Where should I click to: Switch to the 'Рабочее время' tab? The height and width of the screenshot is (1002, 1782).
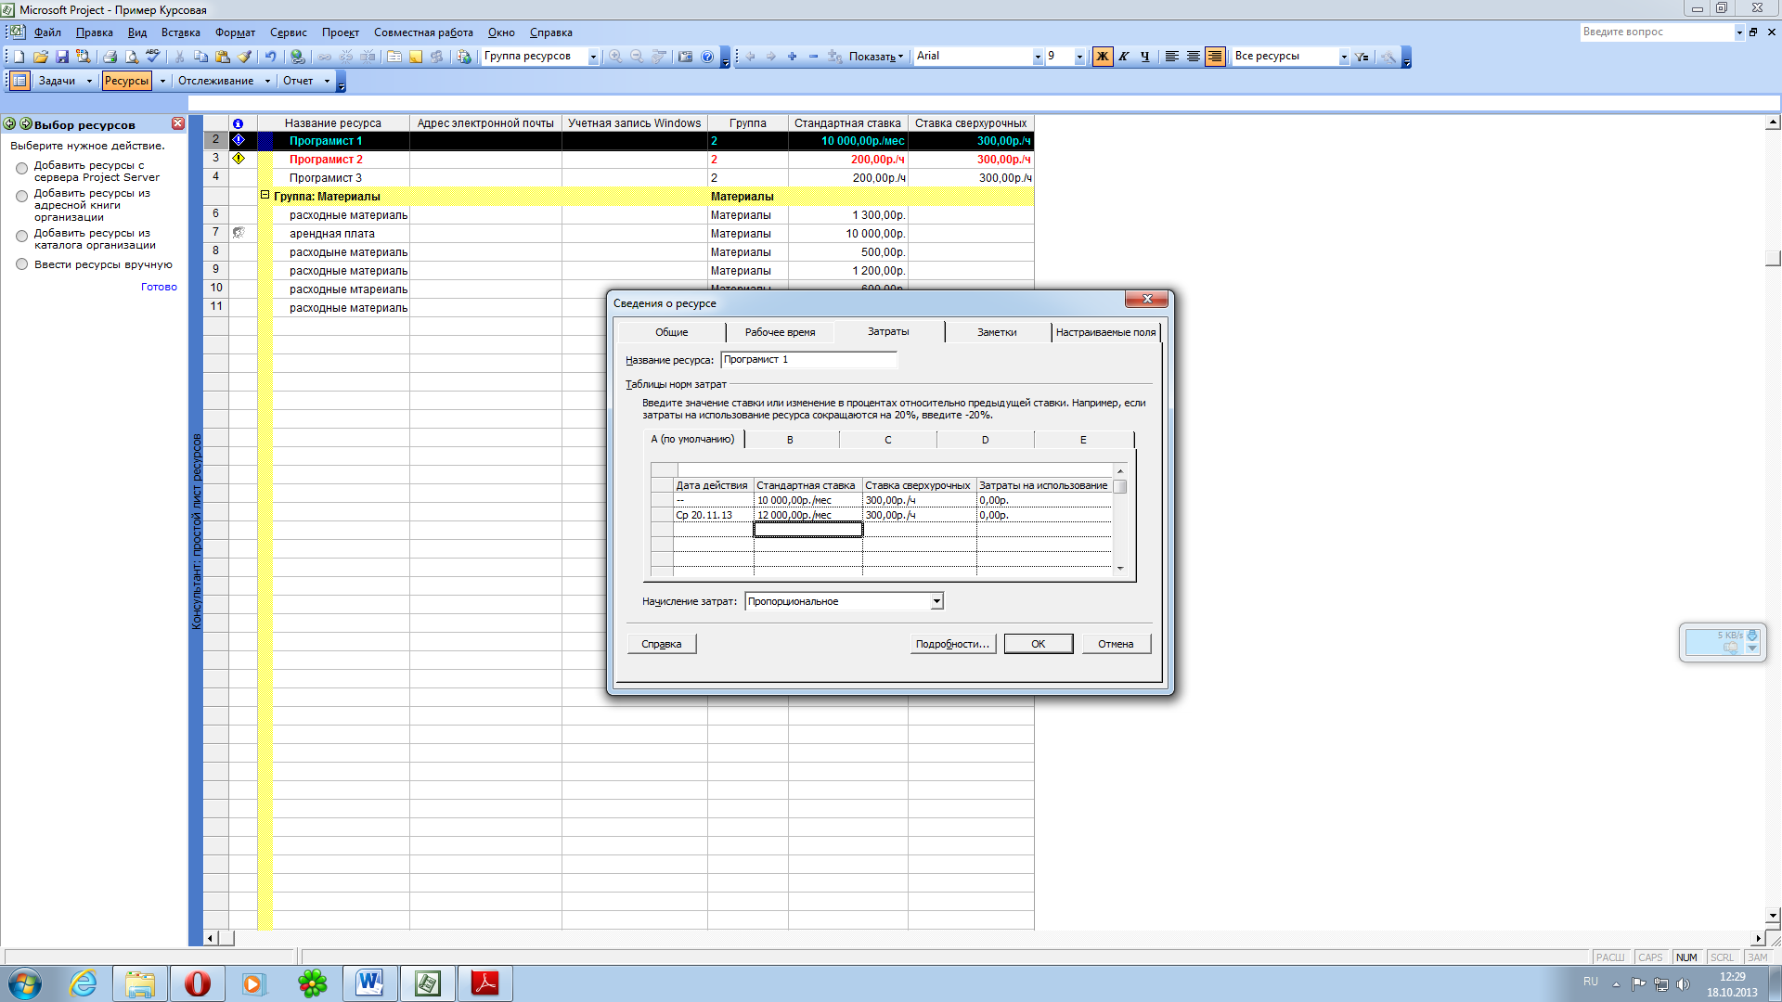click(780, 332)
